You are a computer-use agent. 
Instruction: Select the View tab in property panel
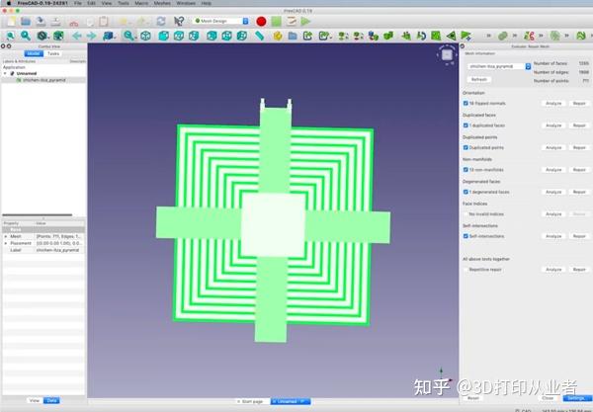pyautogui.click(x=35, y=400)
